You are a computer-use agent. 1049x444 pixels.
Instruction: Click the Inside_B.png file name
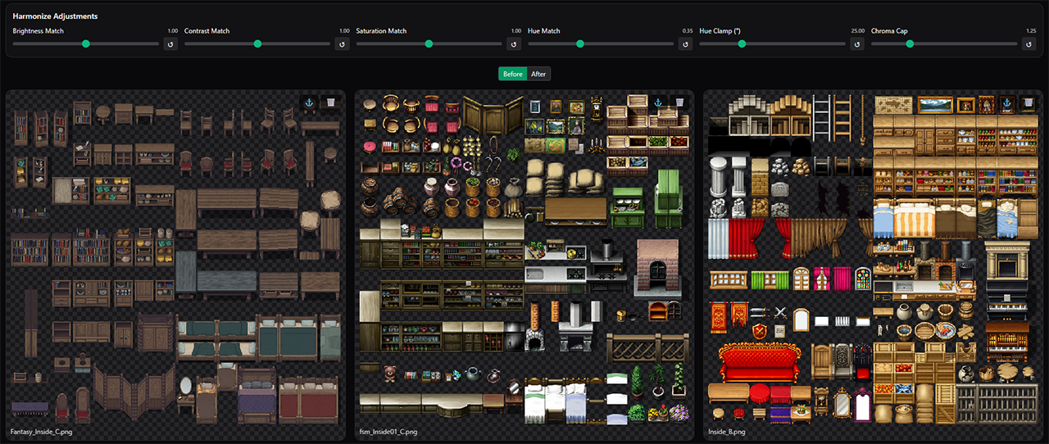(x=726, y=431)
